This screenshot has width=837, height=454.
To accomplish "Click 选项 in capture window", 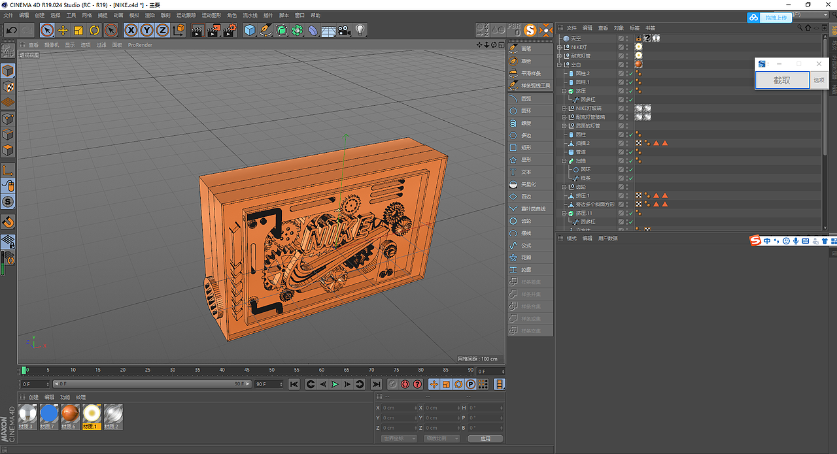I will (818, 80).
